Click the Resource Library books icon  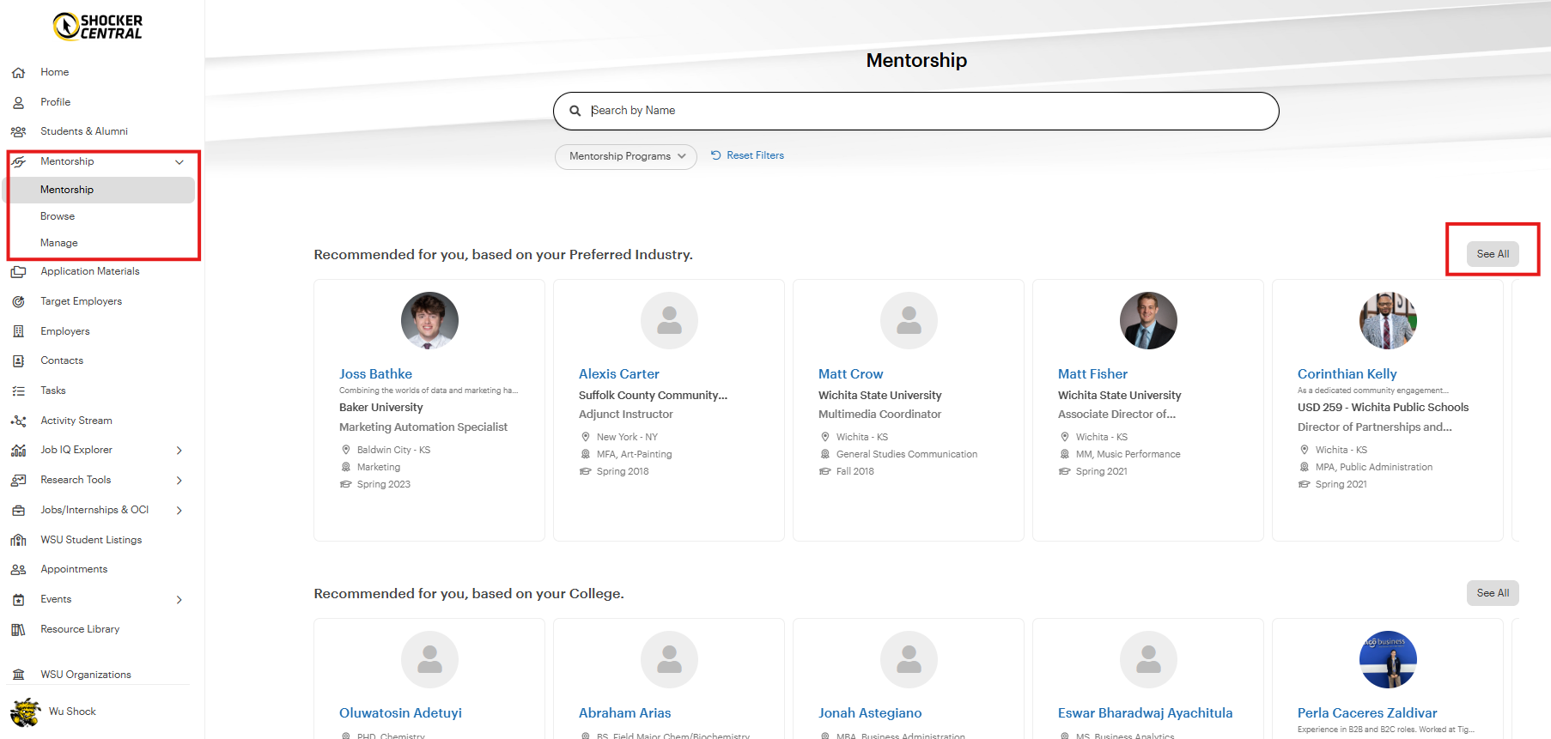18,630
